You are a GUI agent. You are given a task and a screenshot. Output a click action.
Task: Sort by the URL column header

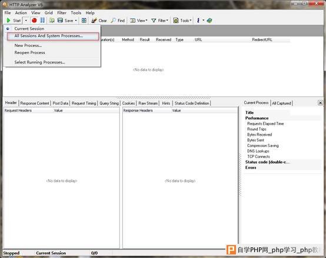click(x=198, y=39)
